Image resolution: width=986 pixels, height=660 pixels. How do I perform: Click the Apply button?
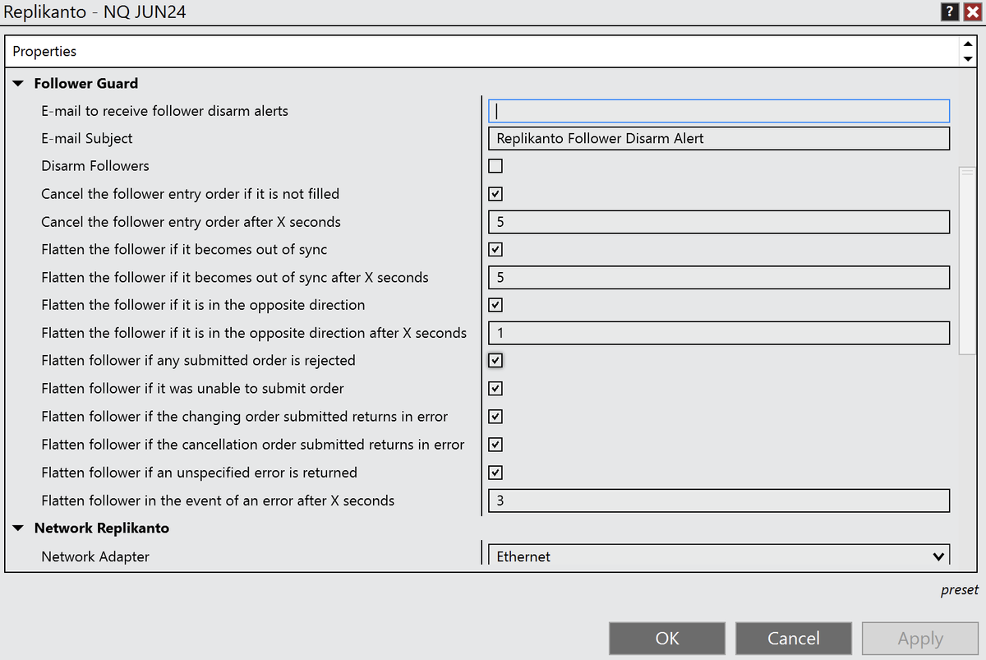point(920,639)
